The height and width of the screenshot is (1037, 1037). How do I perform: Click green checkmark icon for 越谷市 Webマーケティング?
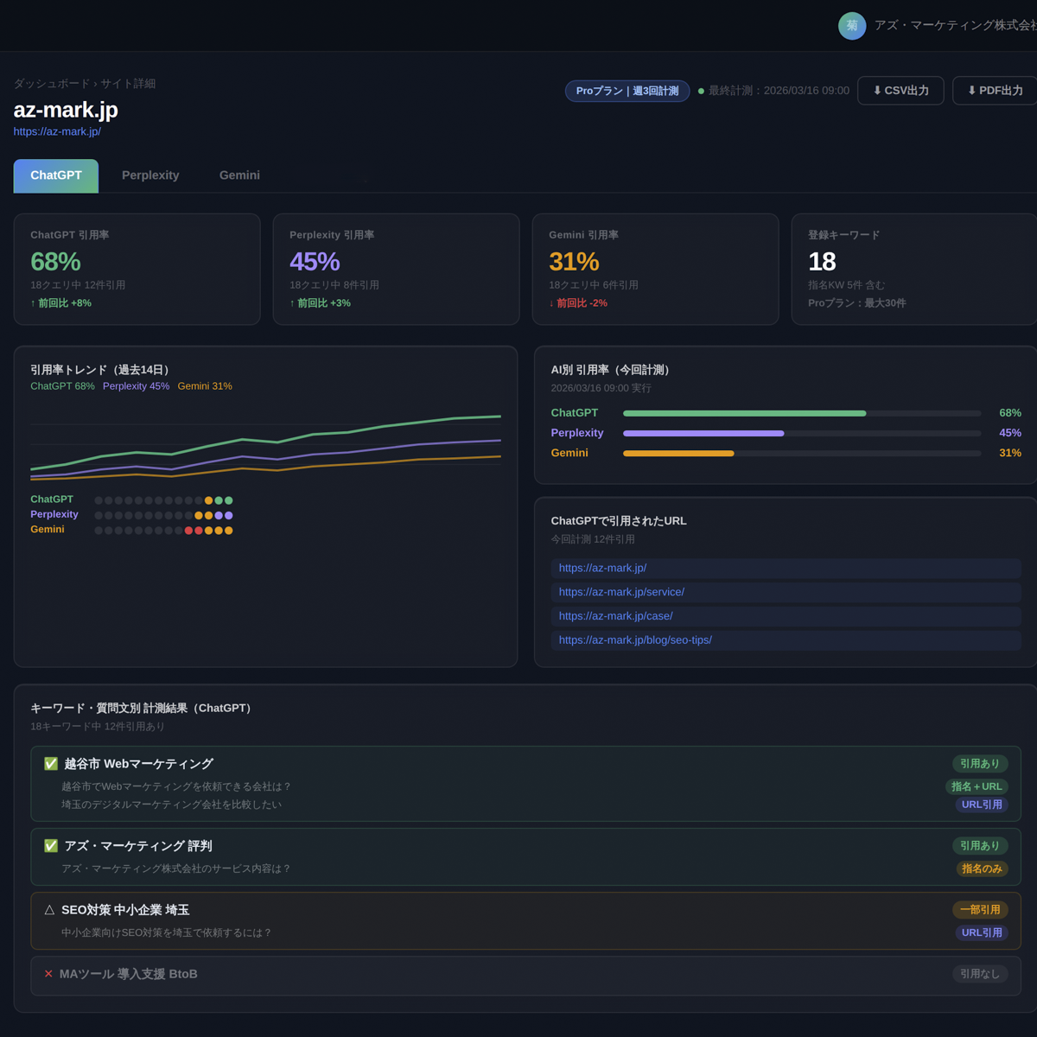(51, 764)
